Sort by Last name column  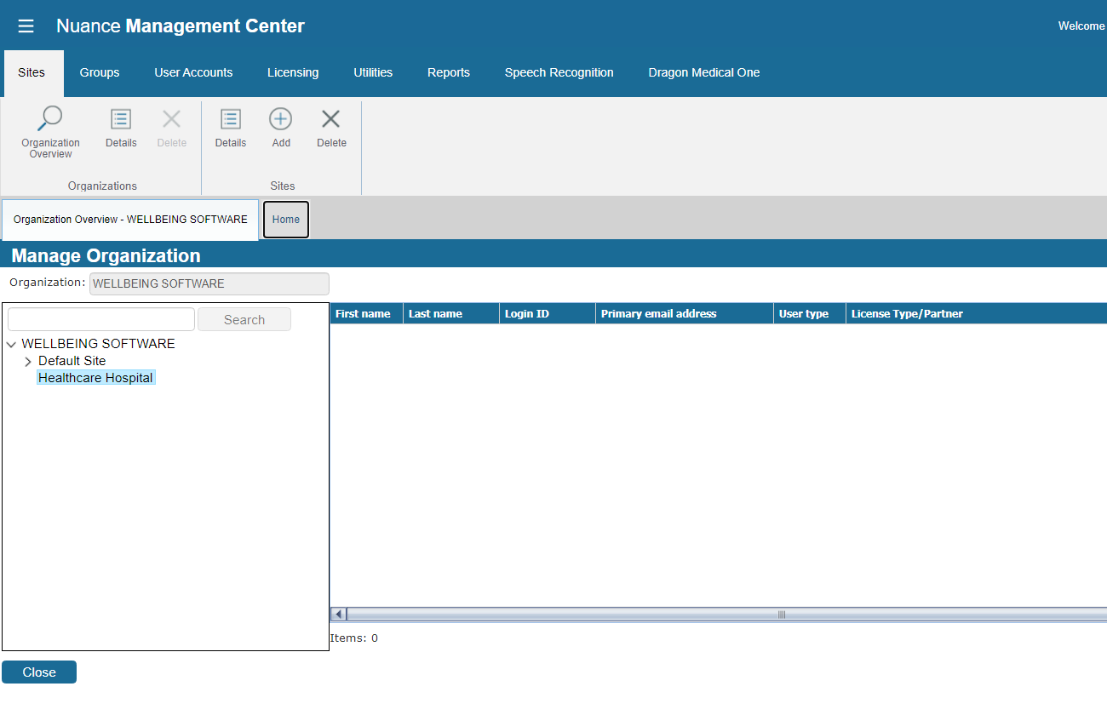coord(451,314)
